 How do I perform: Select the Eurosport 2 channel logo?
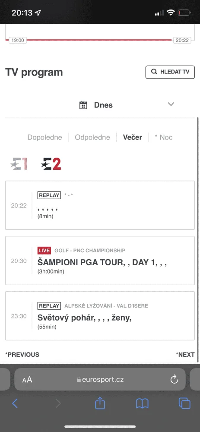click(51, 164)
